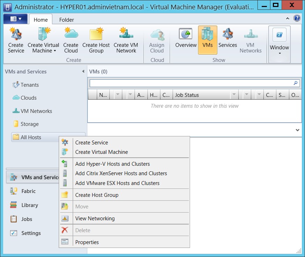Screen dimensions: 305x257
Task: Open filter dropdown next to N... column
Action: [118, 95]
